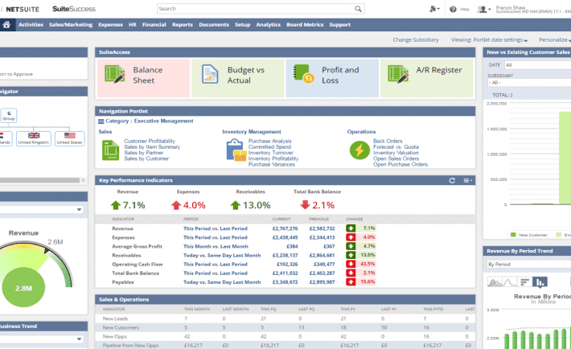Viewport: 571px width, 349px height.
Task: Refresh the Key Performance Indicators portlet
Action: click(453, 181)
